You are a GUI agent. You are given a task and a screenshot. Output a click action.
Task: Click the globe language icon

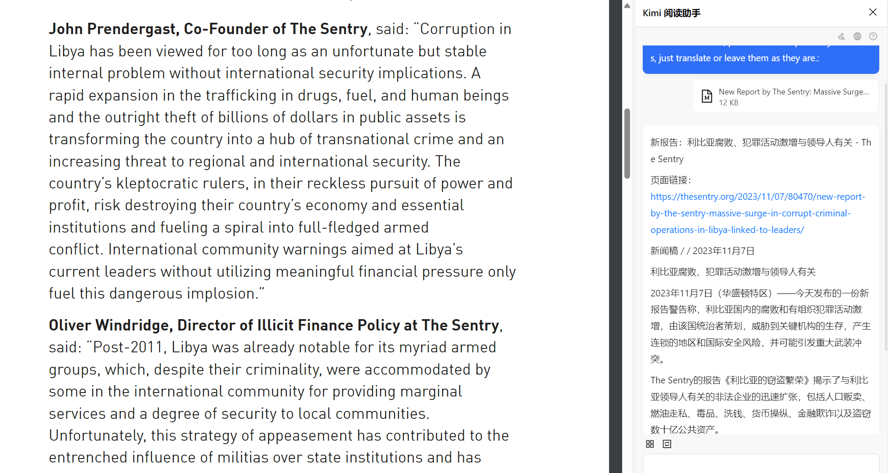pyautogui.click(x=857, y=36)
